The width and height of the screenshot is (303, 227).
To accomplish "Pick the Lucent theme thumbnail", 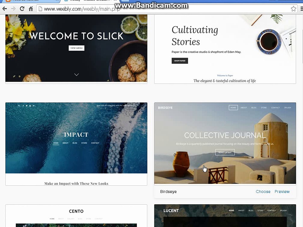I will [x=225, y=216].
